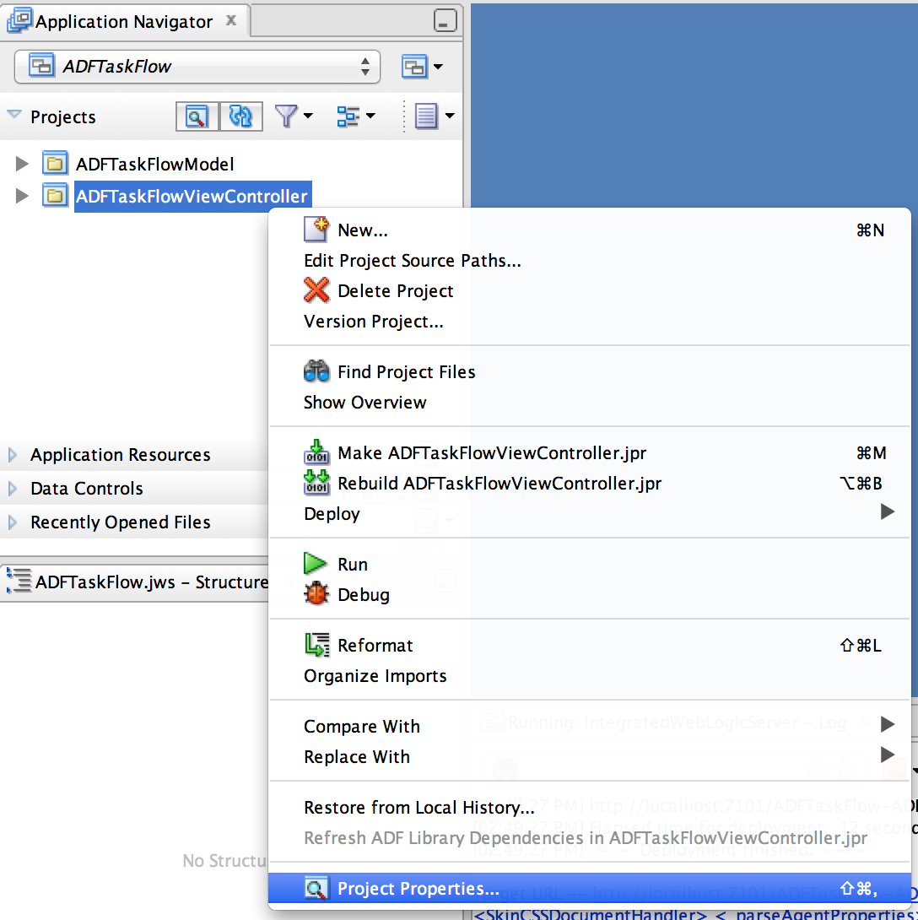
Task: Click the Project Properties magnifier icon
Action: coord(316,888)
